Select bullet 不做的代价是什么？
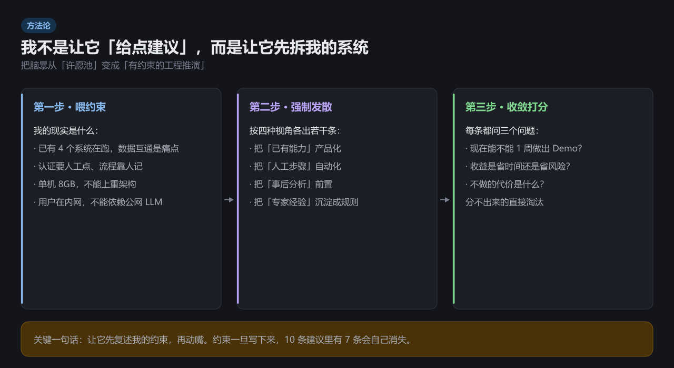 (x=505, y=185)
